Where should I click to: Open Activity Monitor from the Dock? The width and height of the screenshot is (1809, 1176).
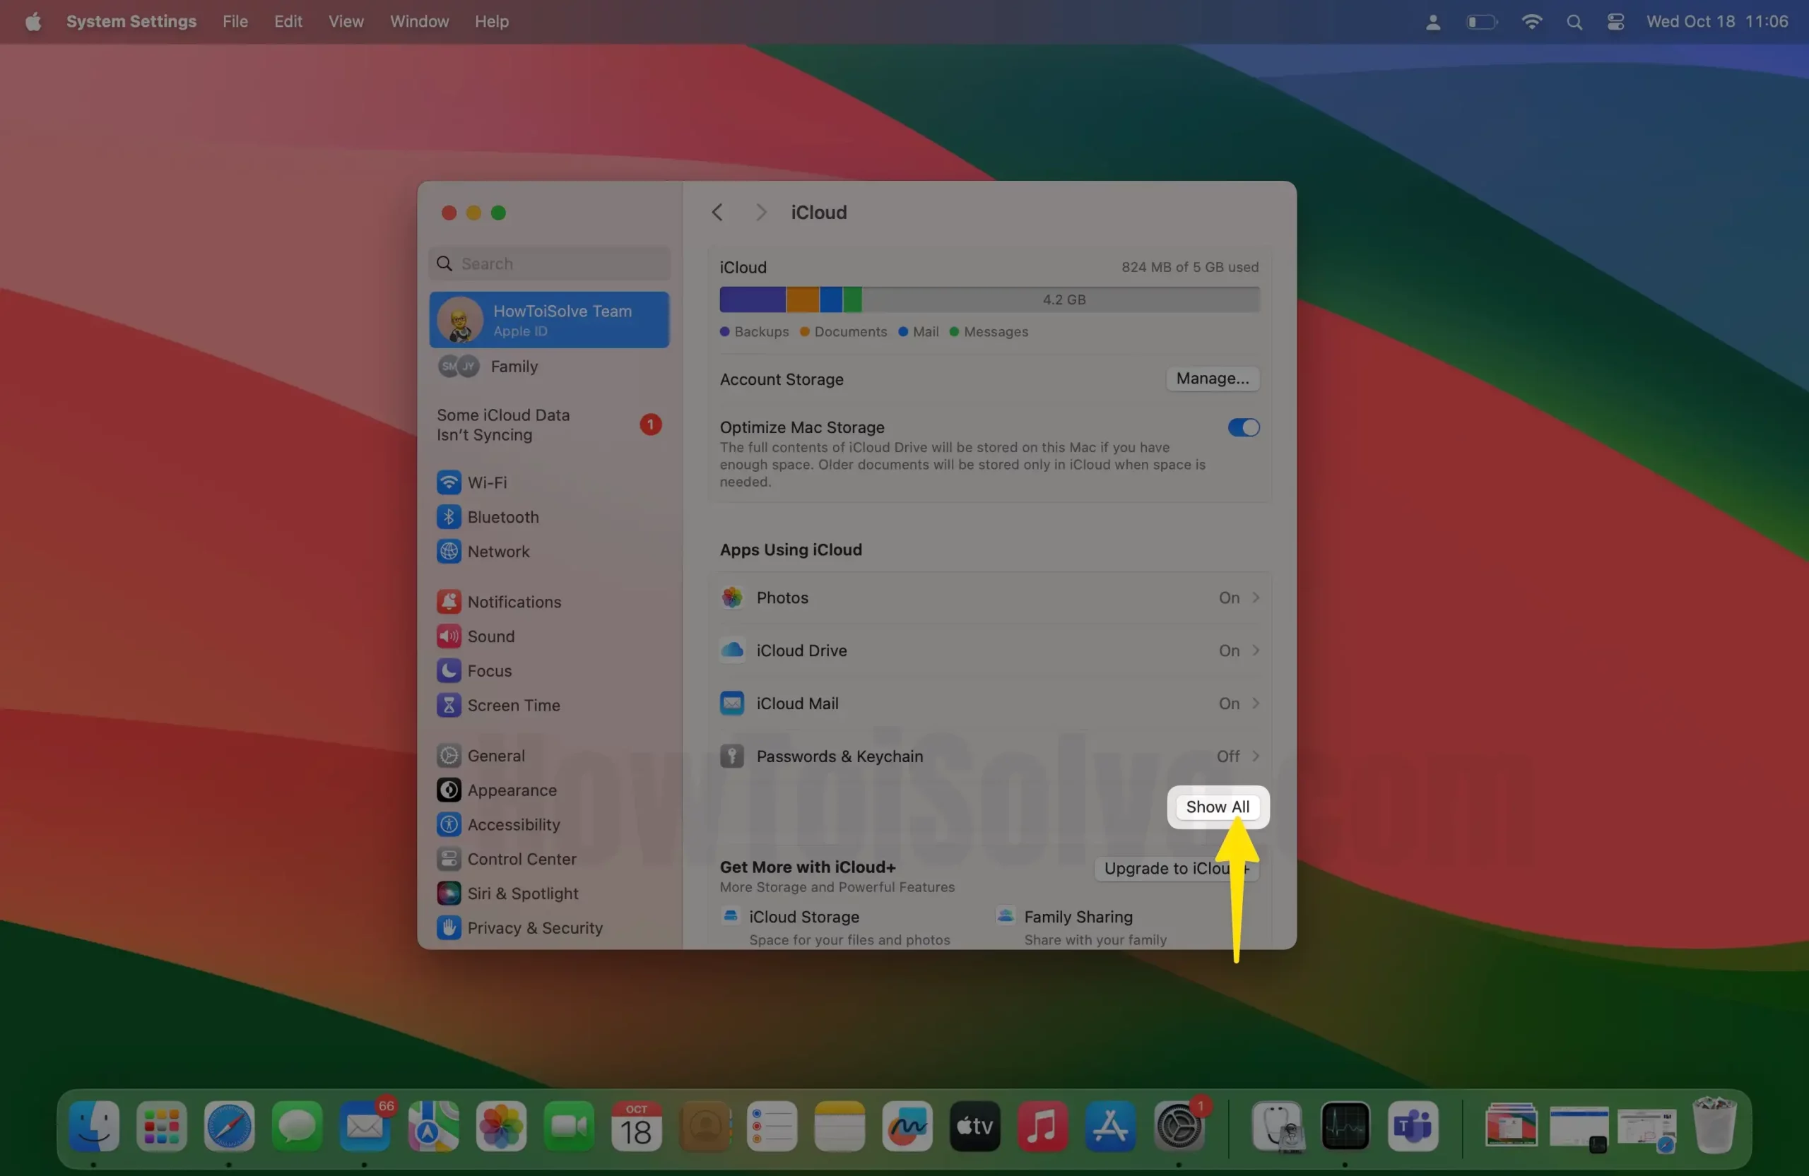(1345, 1126)
